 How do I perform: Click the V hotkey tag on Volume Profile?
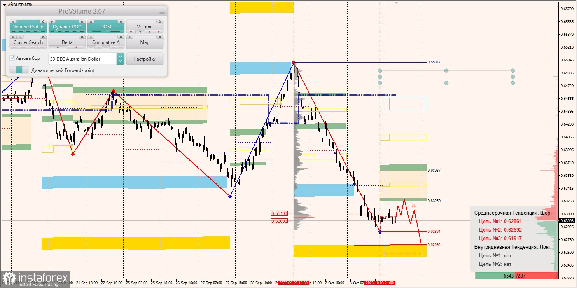tap(14, 22)
